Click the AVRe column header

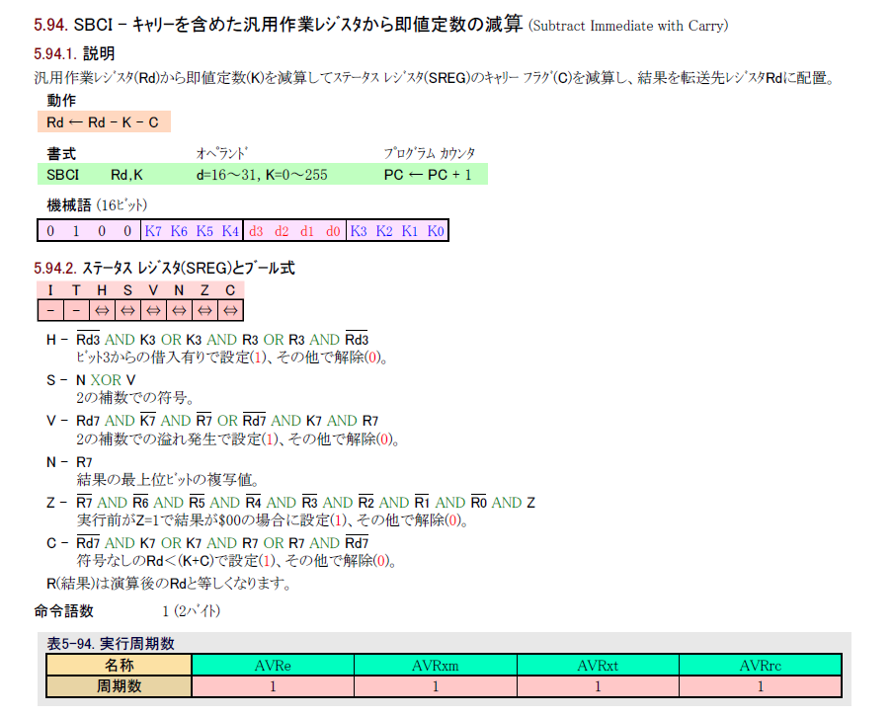[273, 665]
